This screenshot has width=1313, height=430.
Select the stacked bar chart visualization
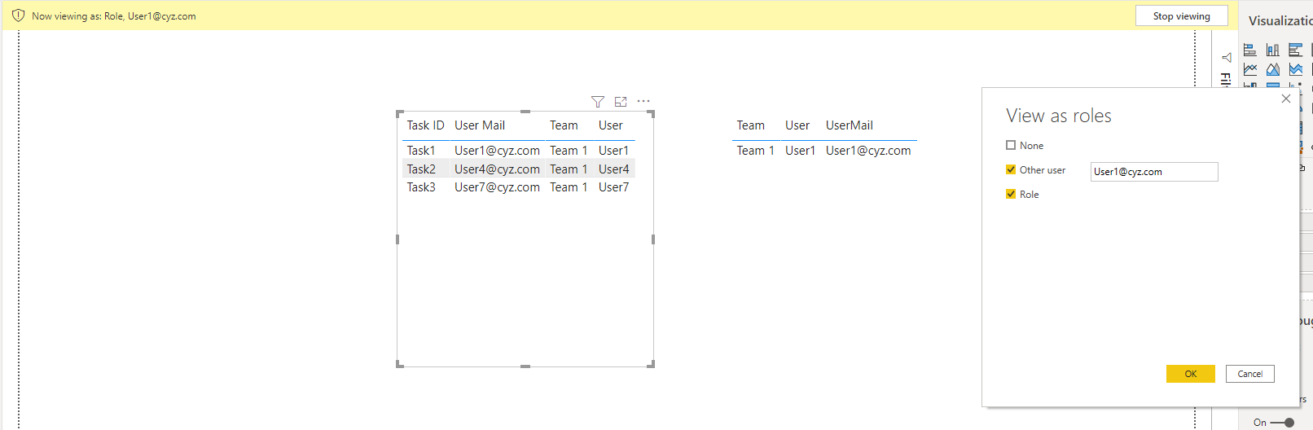click(1249, 50)
